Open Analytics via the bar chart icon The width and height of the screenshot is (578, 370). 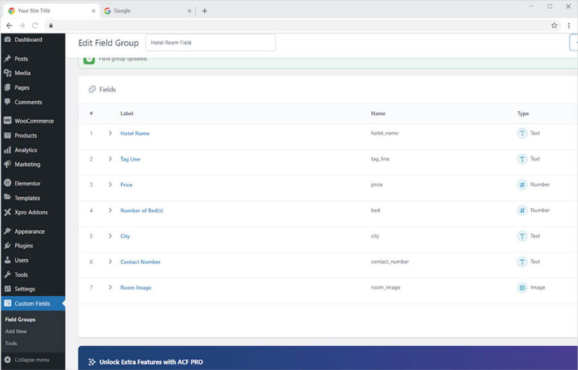click(x=7, y=150)
